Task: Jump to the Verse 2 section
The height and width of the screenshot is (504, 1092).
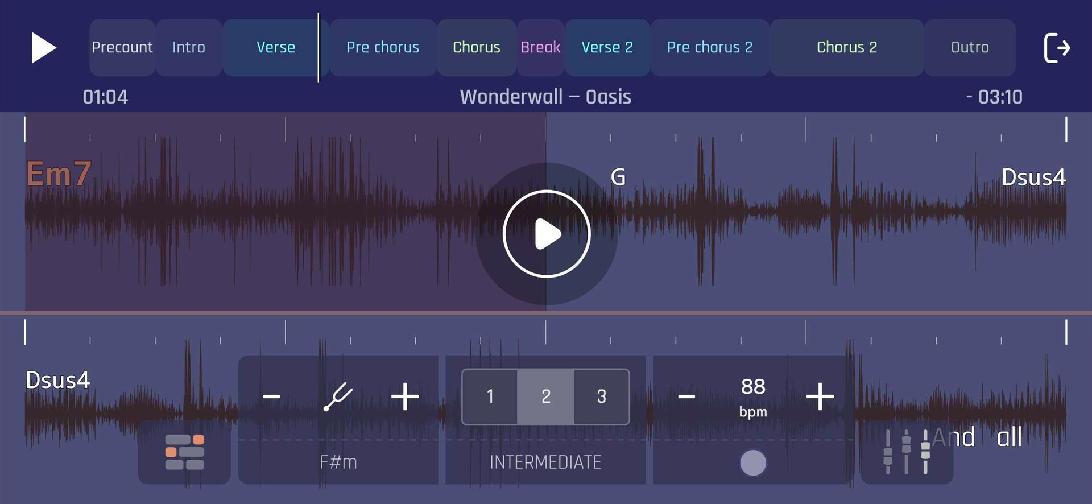Action: 607,48
